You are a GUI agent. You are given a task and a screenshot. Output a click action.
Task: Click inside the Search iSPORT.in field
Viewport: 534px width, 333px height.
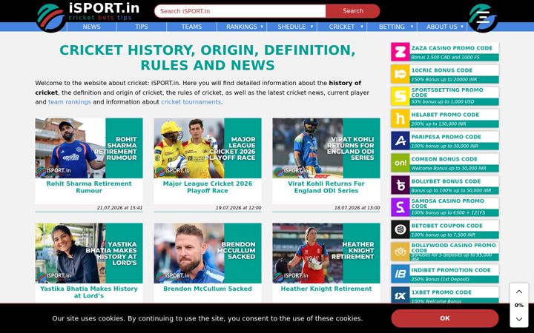click(x=240, y=11)
